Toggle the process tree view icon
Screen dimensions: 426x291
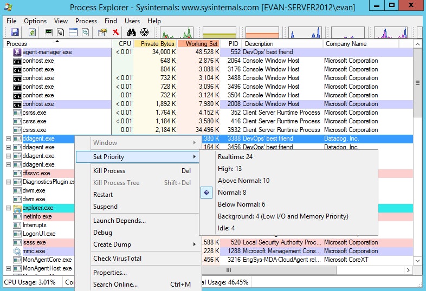pos(61,32)
